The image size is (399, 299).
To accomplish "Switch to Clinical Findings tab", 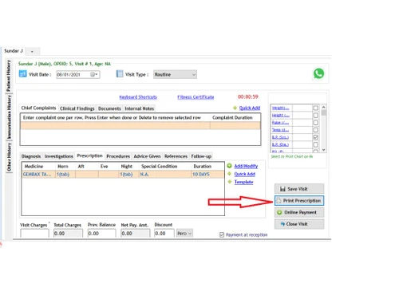I will pos(77,108).
